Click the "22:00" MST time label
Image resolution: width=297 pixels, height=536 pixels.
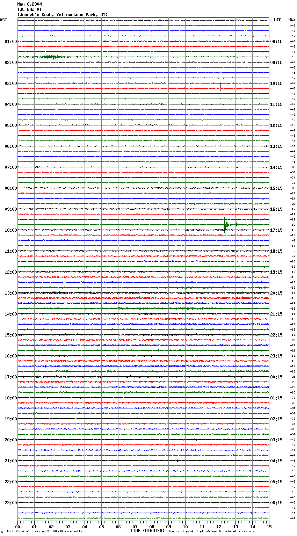coord(11,482)
